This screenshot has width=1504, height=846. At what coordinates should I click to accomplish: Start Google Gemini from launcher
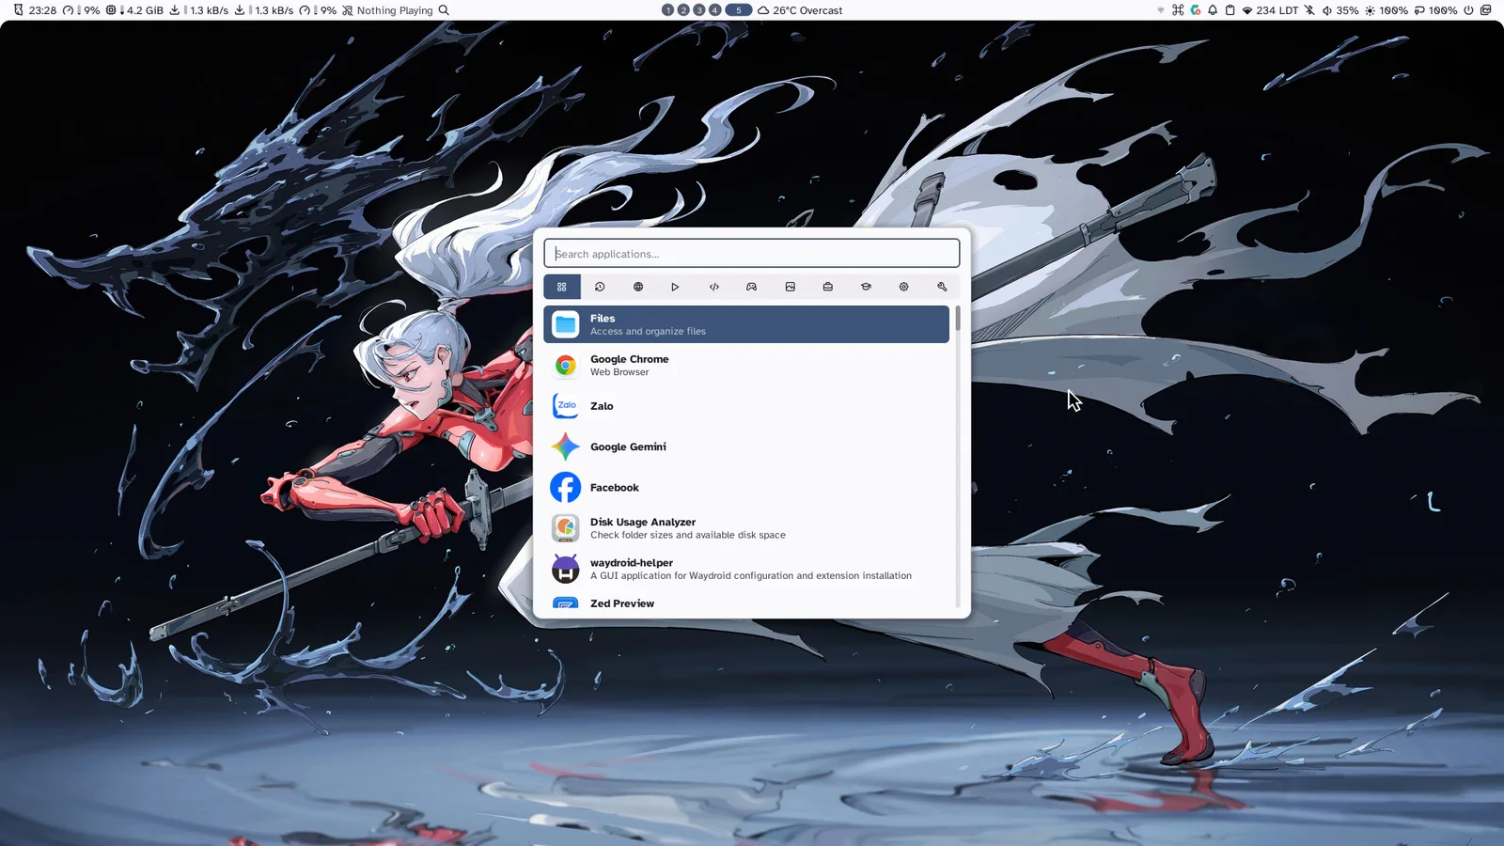(x=746, y=446)
